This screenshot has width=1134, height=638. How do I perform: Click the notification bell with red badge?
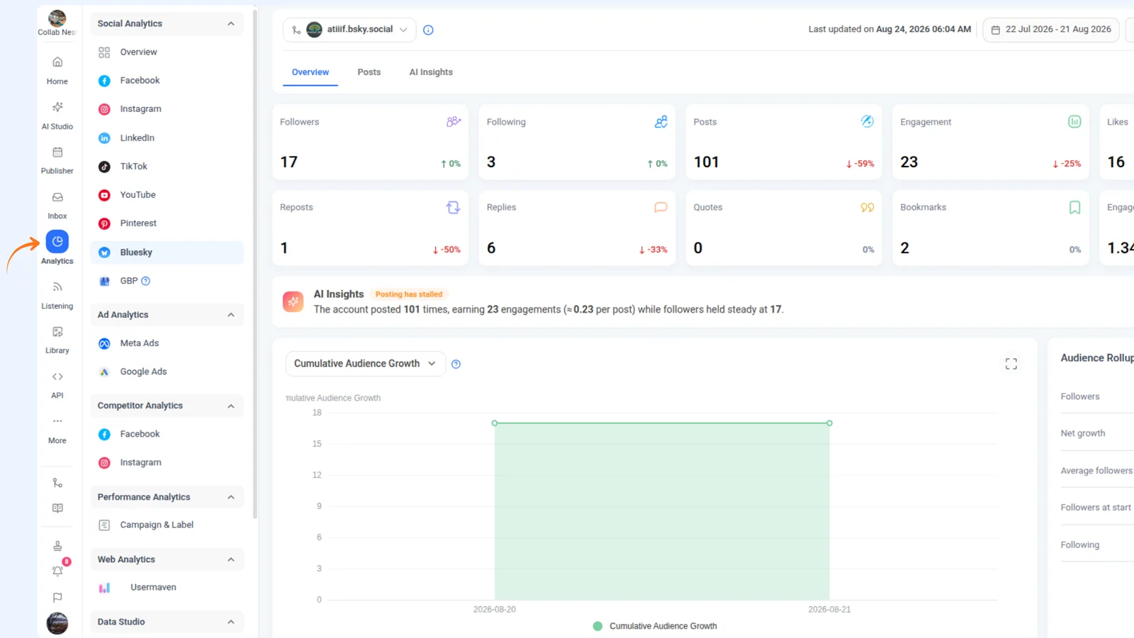[57, 571]
